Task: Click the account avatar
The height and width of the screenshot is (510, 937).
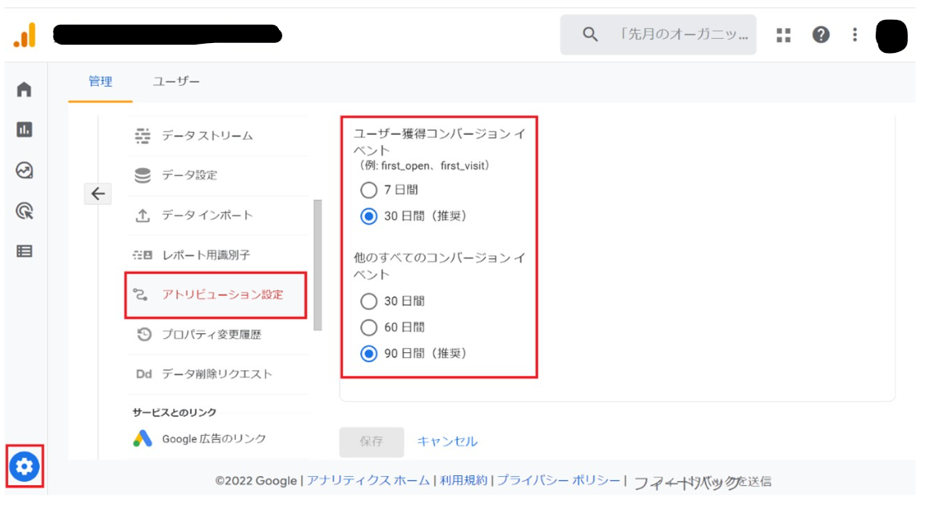Action: (x=891, y=36)
